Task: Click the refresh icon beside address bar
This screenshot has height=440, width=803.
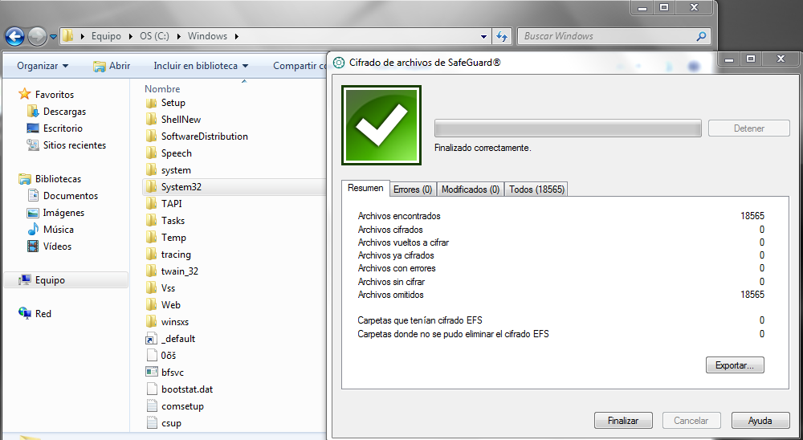Action: [502, 36]
